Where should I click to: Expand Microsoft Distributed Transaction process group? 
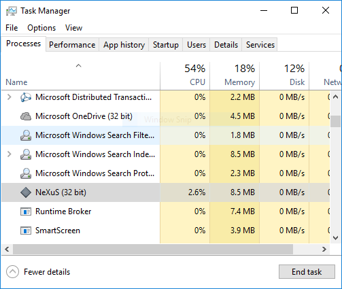click(10, 97)
